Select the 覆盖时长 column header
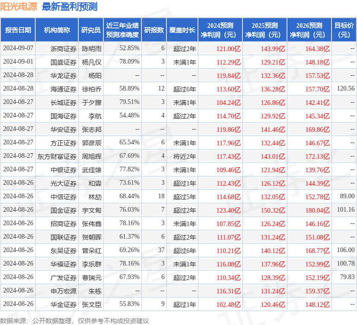The image size is (357, 325). [182, 30]
